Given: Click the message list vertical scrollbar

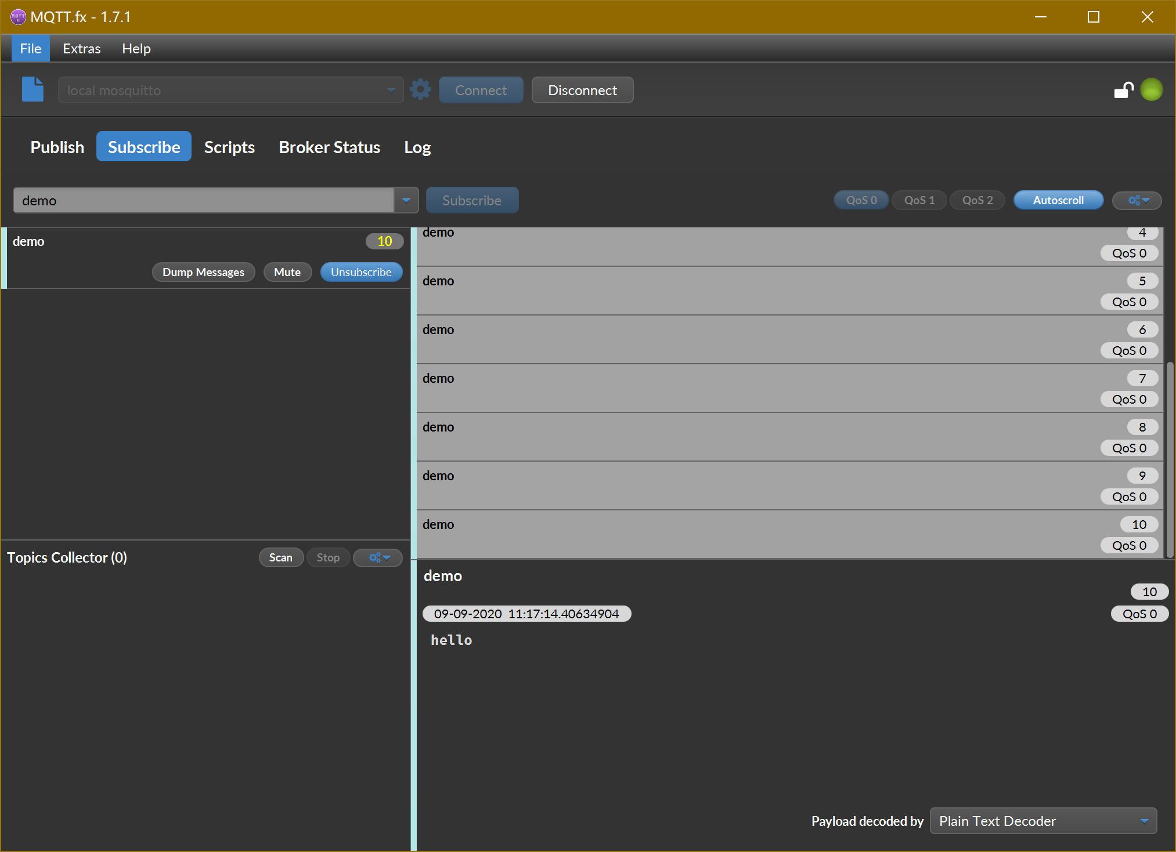Looking at the screenshot, I should click(x=1169, y=459).
